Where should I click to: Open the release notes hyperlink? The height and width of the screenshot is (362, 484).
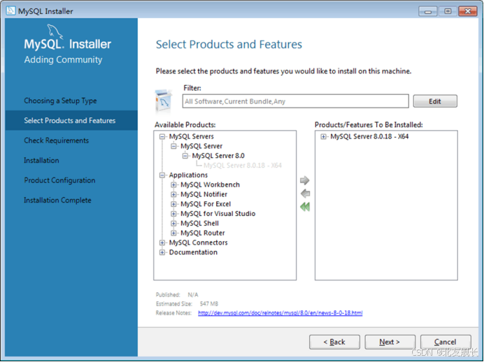pyautogui.click(x=280, y=313)
